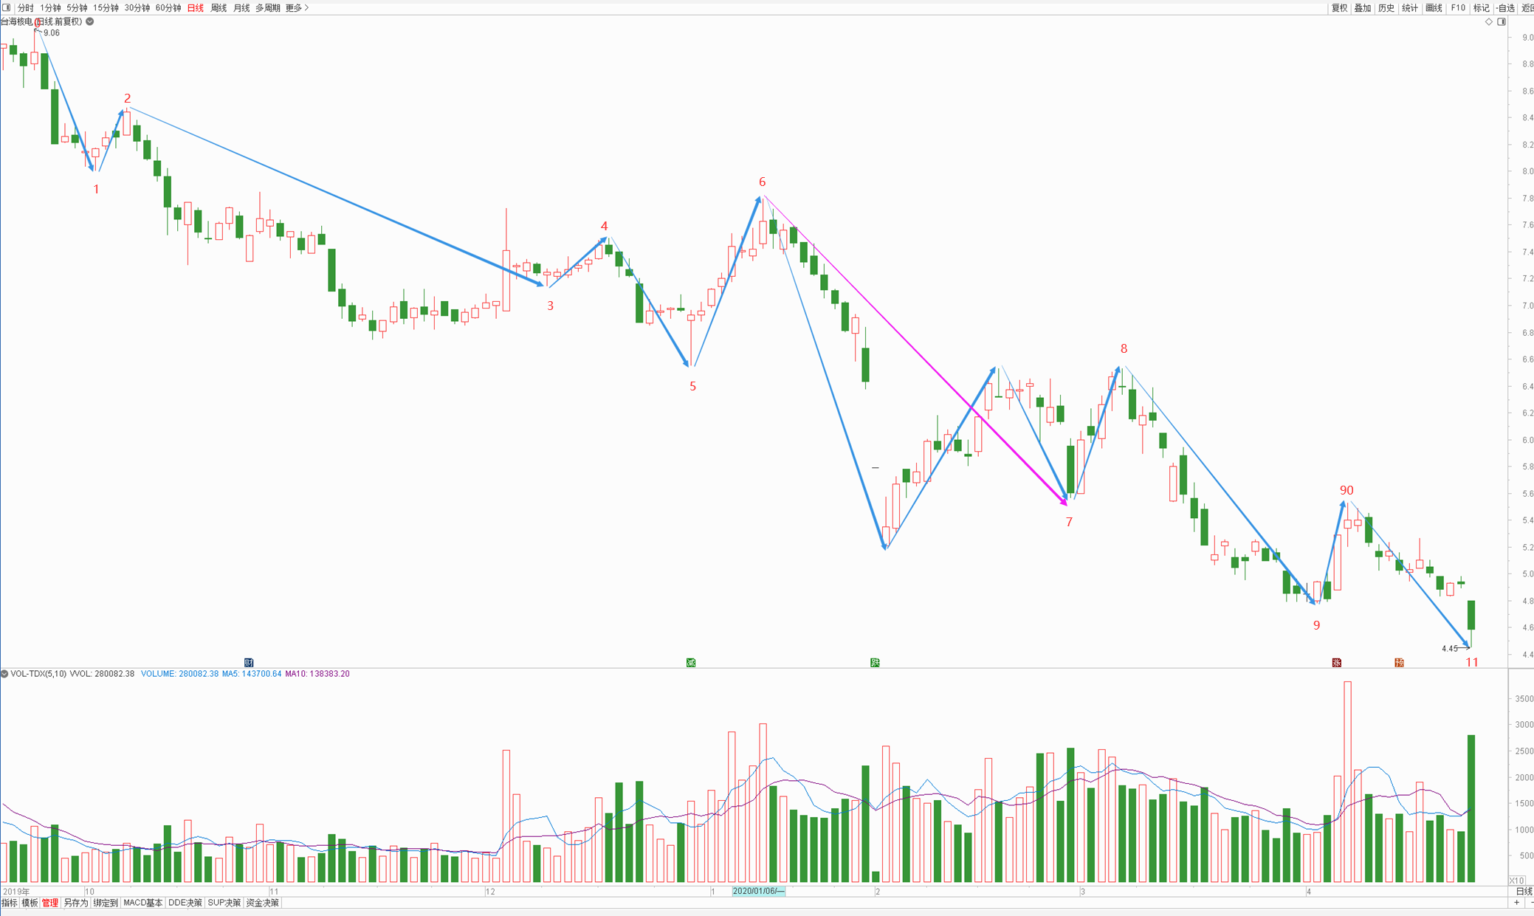Apply the DDE决策 template

point(185,903)
